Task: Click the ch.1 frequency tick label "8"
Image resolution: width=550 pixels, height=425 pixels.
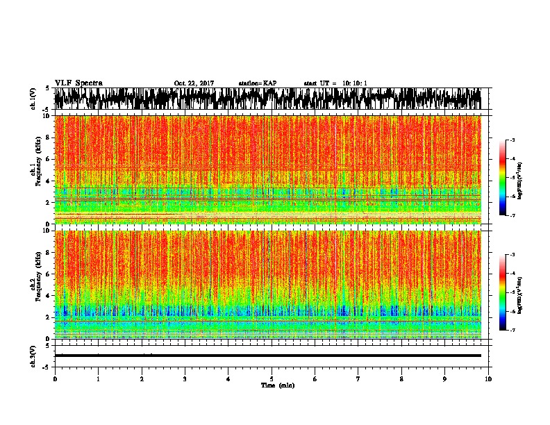Action: (x=49, y=137)
